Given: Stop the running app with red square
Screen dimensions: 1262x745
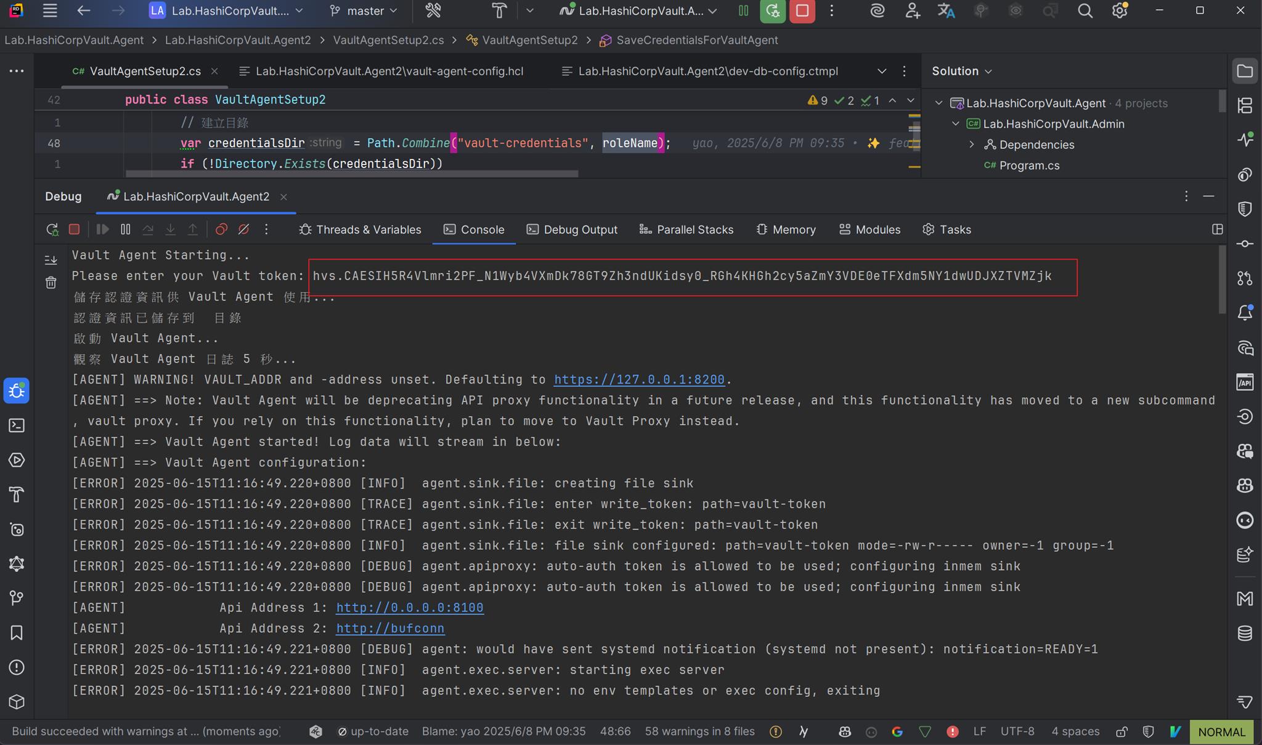Looking at the screenshot, I should coord(802,10).
